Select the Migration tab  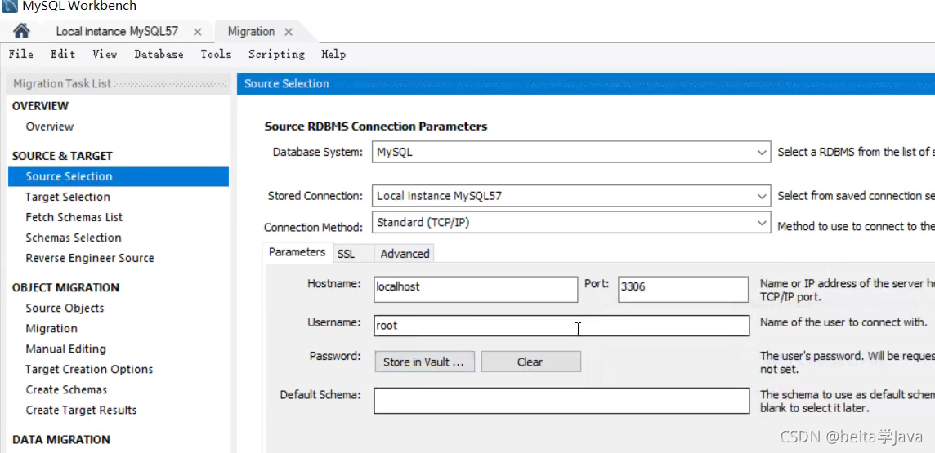[251, 32]
